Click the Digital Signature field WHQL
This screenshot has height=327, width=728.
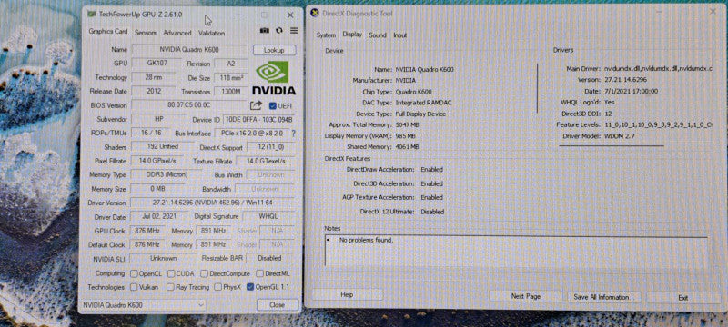[268, 217]
